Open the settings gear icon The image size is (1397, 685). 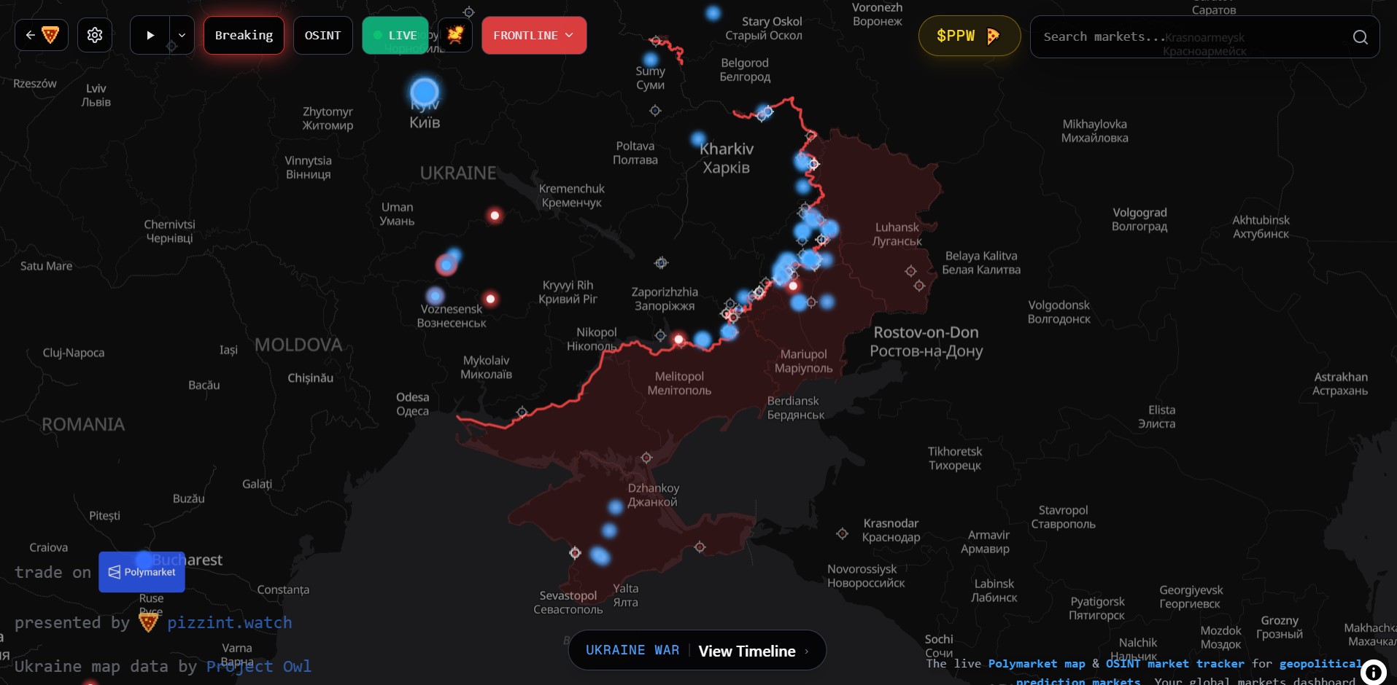click(x=95, y=35)
